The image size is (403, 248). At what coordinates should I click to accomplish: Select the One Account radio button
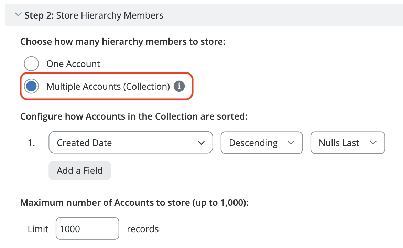31,64
